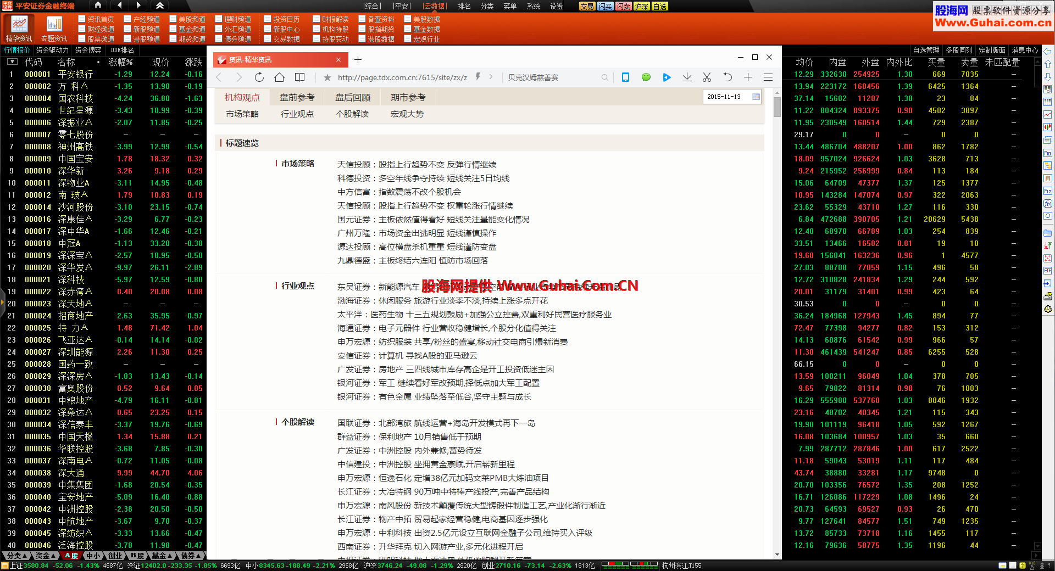Check the 投资日历 box
The height and width of the screenshot is (571, 1055).
click(268, 19)
